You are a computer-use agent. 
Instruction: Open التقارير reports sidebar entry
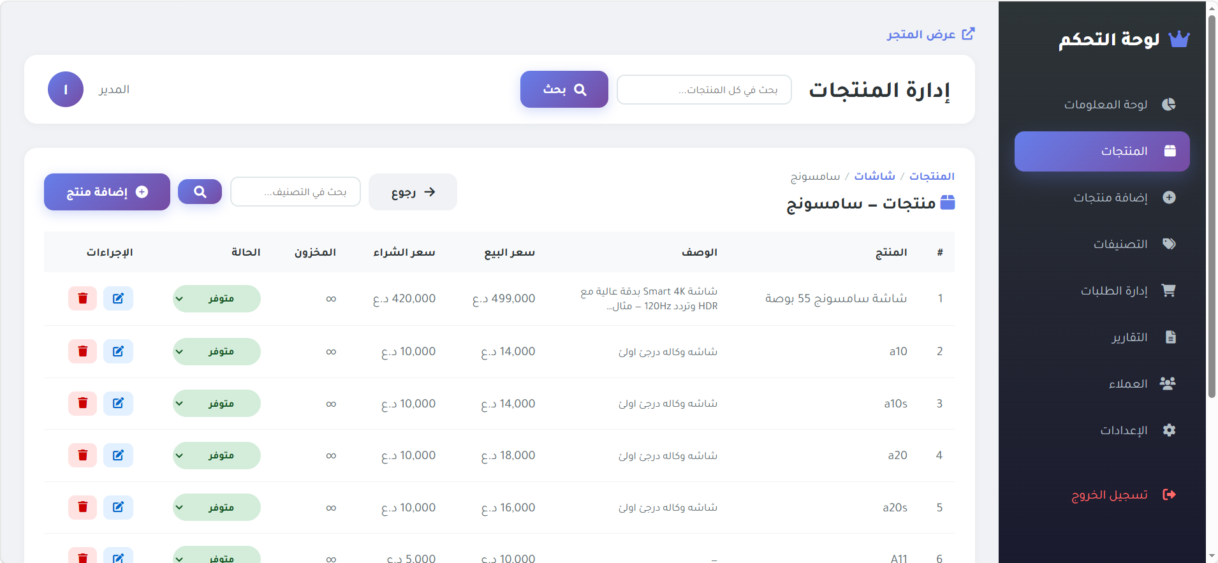pos(1102,337)
